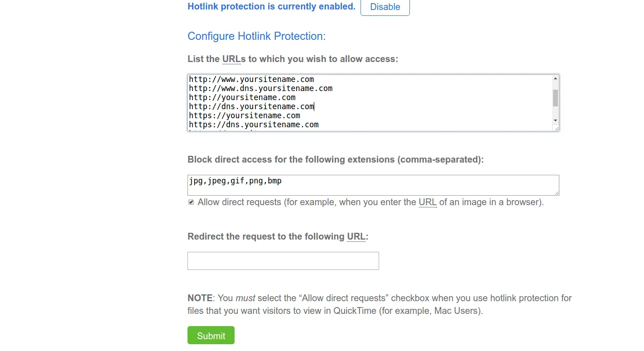The image size is (644, 351).
Task: Toggle the Allow direct requests checkbox
Action: (x=191, y=202)
